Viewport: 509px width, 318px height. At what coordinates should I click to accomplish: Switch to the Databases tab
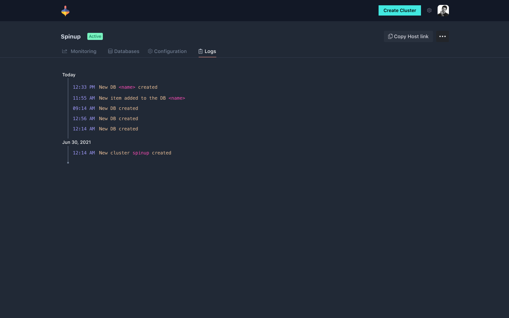(127, 51)
